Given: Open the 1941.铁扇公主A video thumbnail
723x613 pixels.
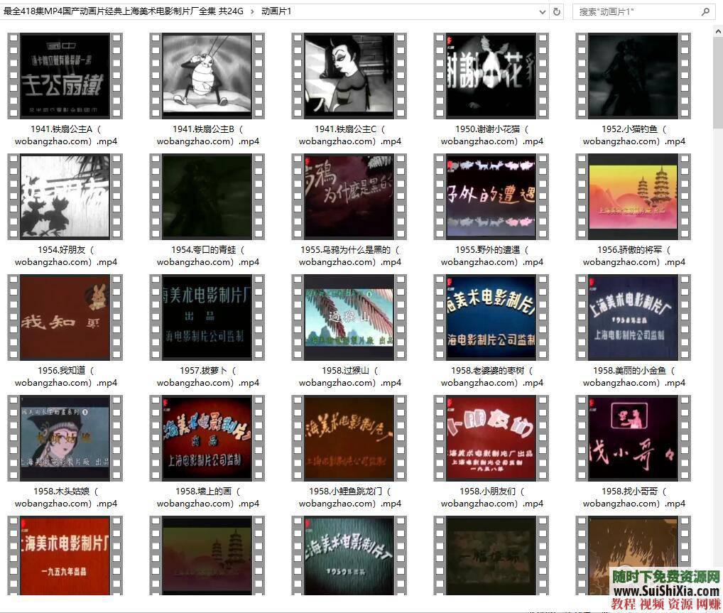Looking at the screenshot, I should pyautogui.click(x=65, y=75).
